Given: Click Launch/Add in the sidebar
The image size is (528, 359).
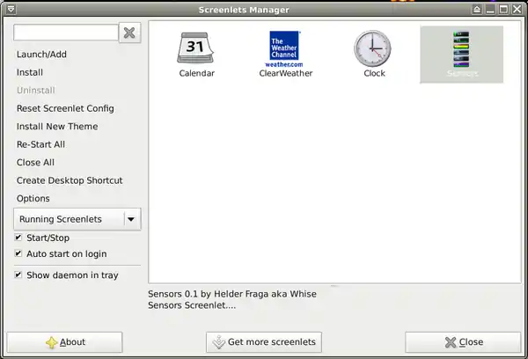Looking at the screenshot, I should 41,55.
